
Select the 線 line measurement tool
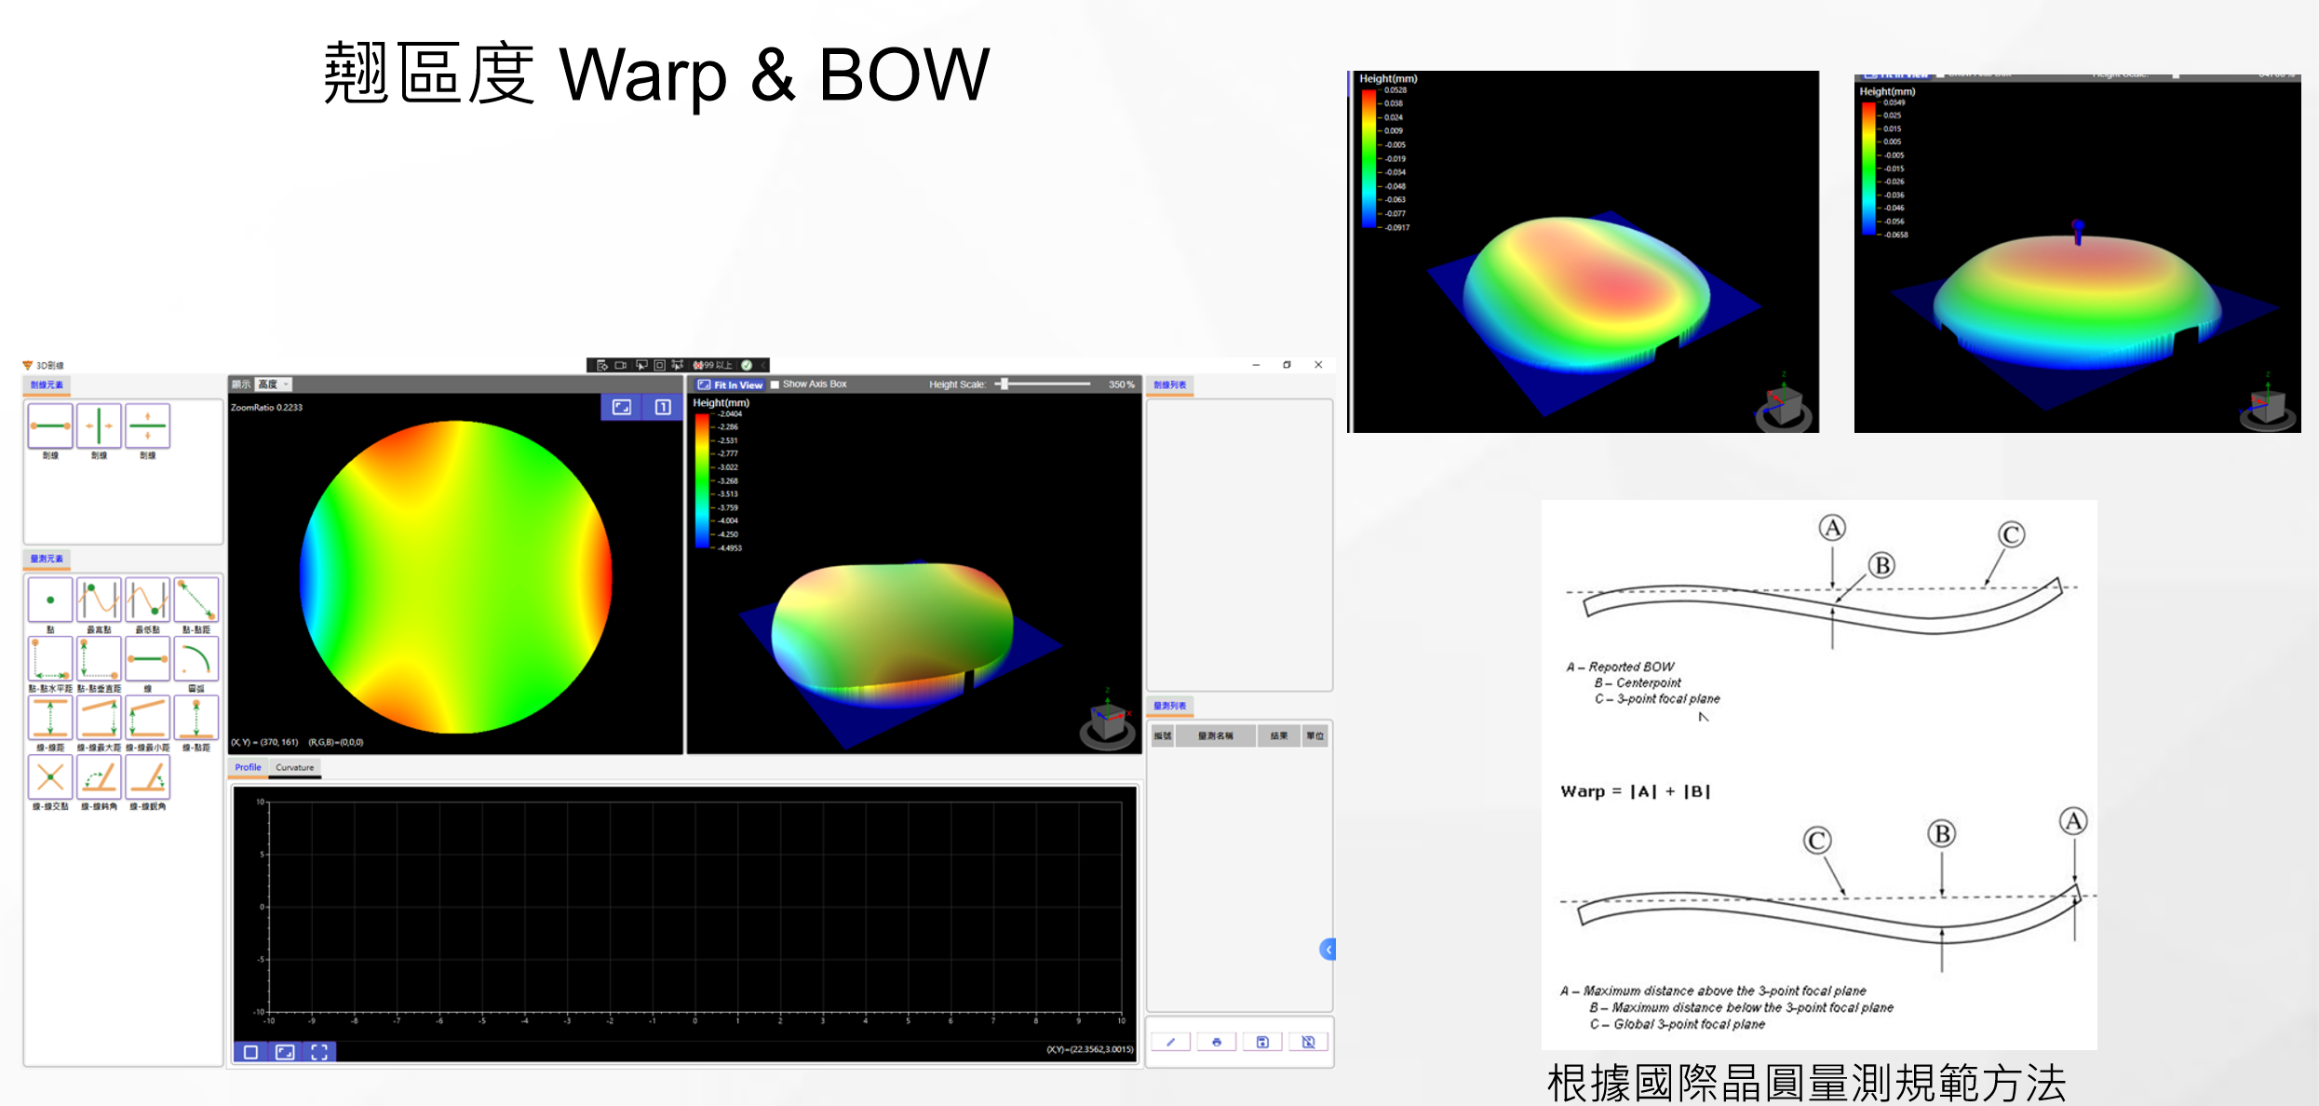[x=147, y=659]
